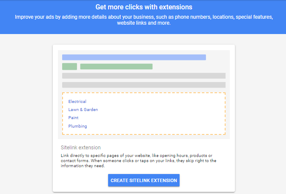Click empty space inside the dashed sitelink box

point(160,114)
